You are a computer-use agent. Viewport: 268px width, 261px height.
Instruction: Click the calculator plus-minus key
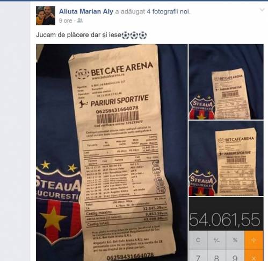(216, 240)
